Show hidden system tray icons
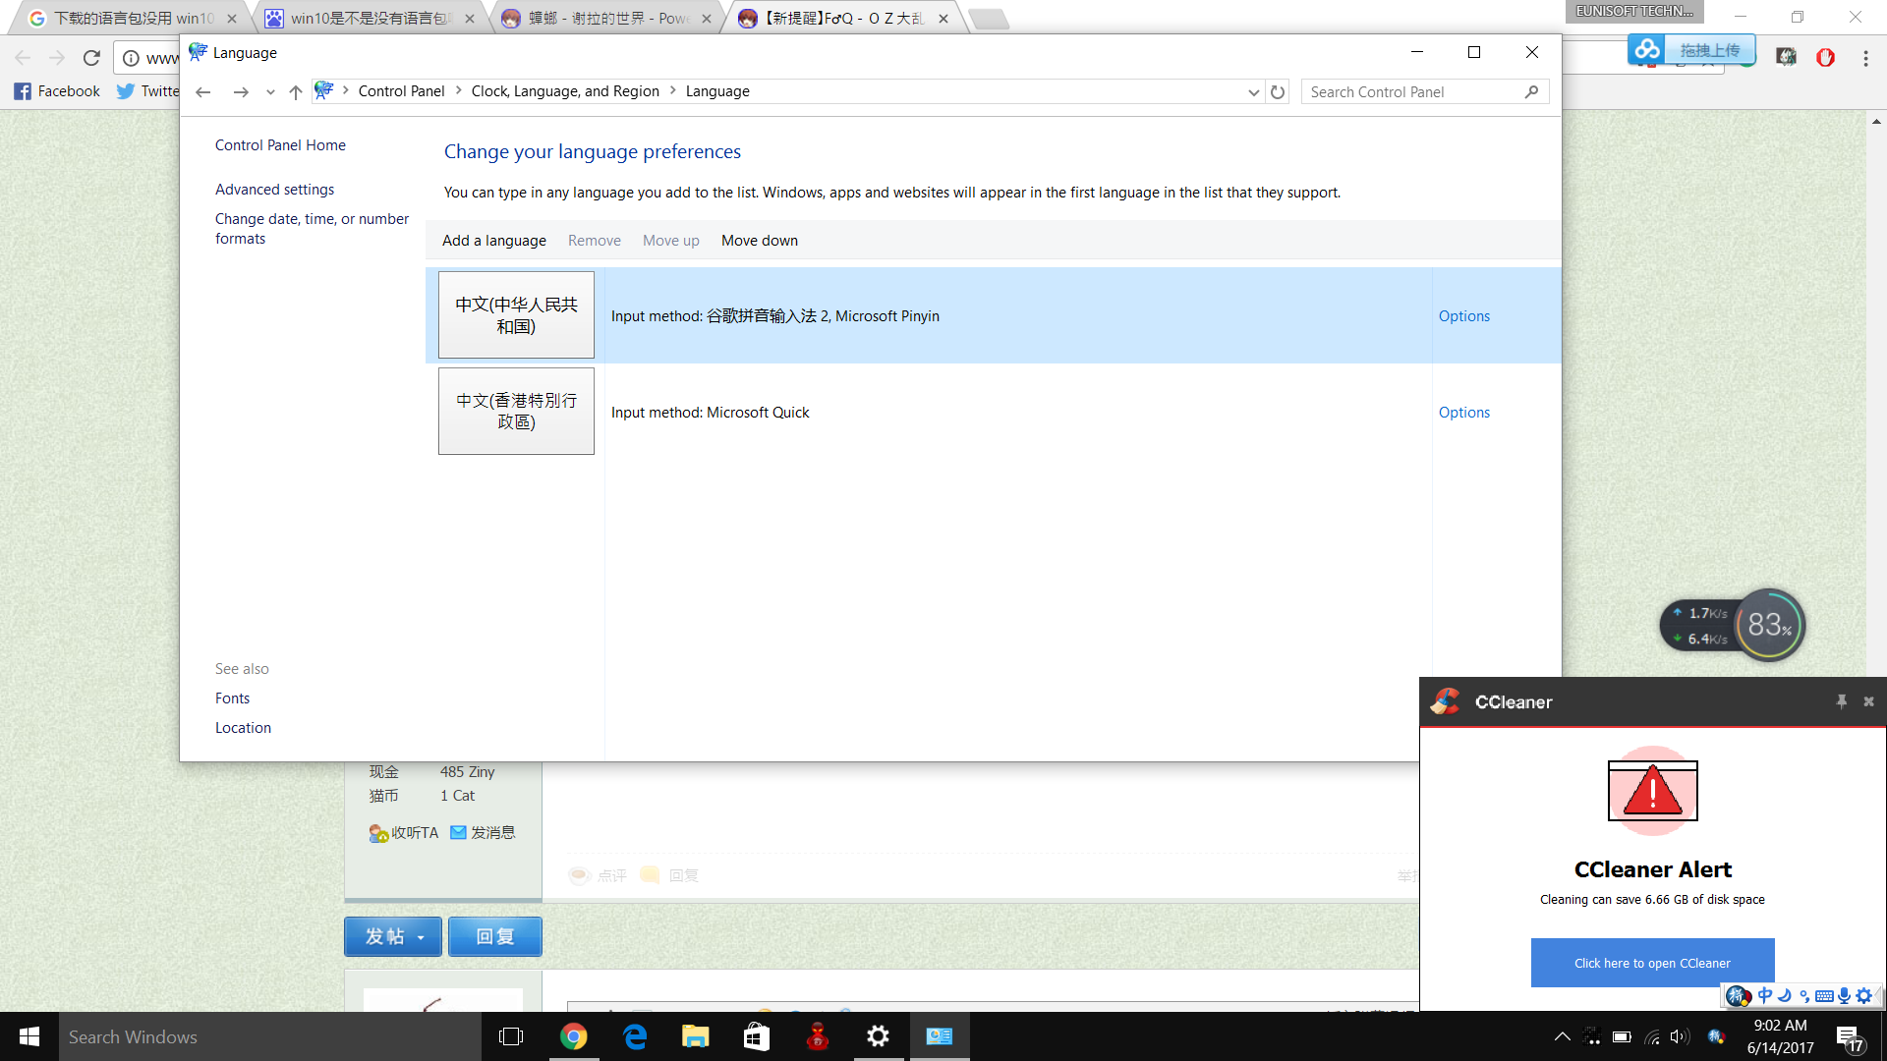 pyautogui.click(x=1562, y=1036)
